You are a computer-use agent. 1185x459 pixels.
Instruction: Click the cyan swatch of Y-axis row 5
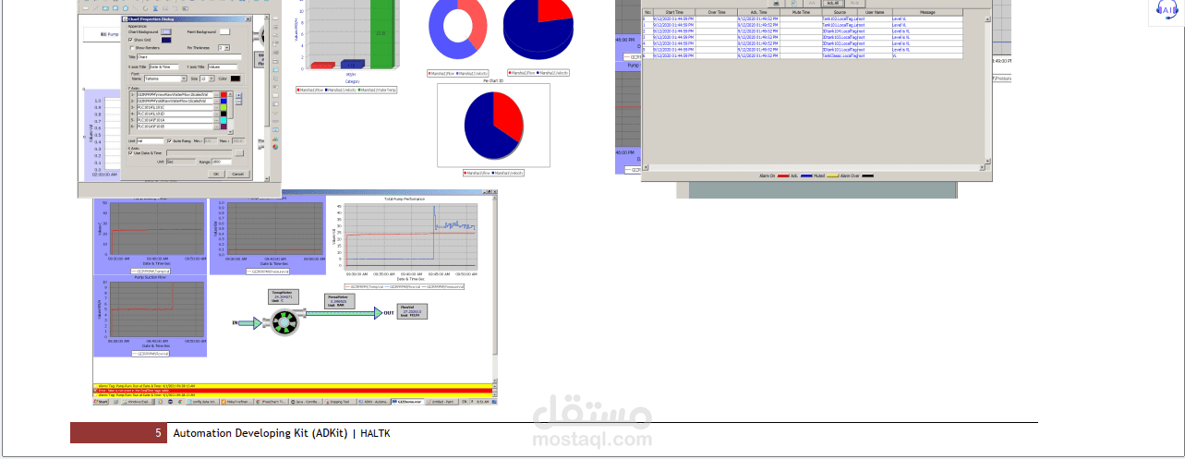[x=224, y=120]
